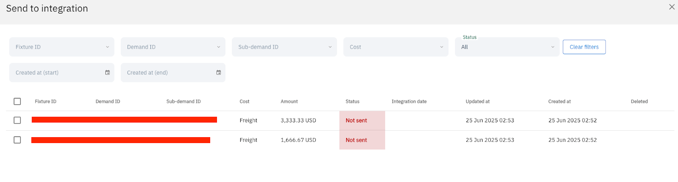
Task: Expand the Sub-demand ID filter
Action: [284, 47]
